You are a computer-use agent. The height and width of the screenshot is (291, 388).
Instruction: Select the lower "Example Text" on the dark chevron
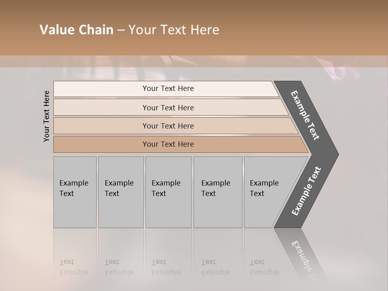(x=306, y=191)
